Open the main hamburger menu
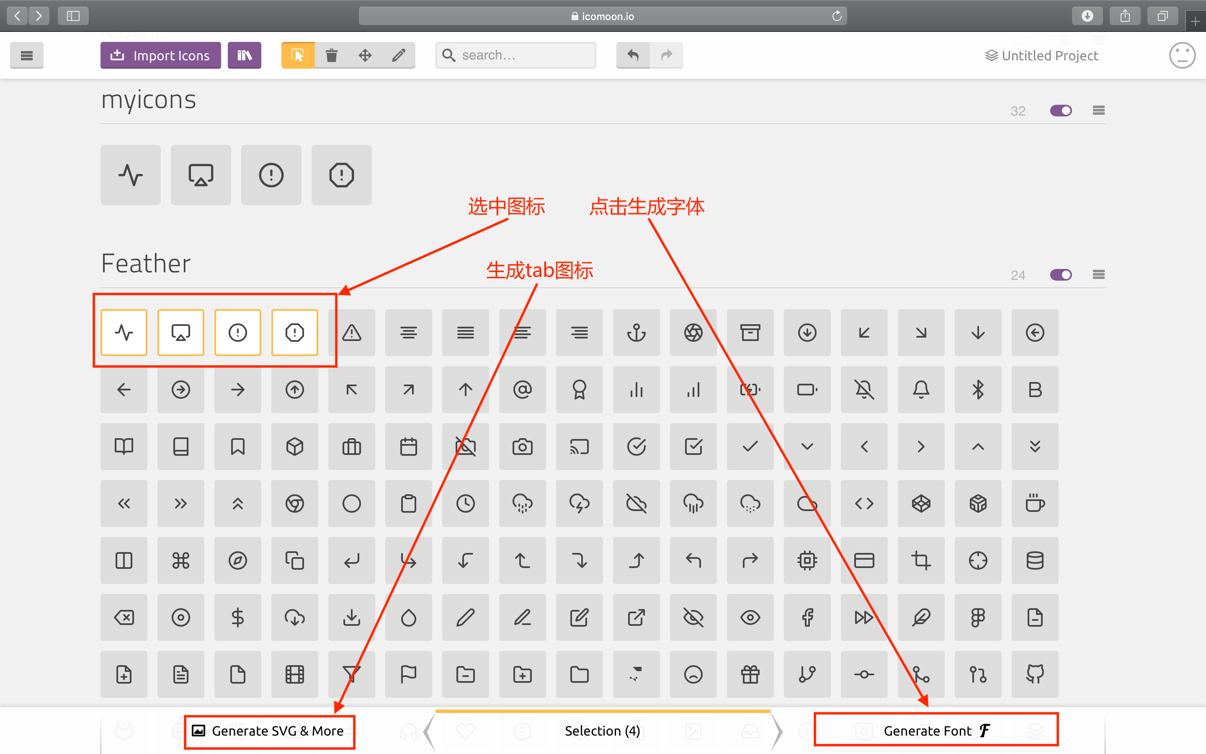This screenshot has height=754, width=1206. click(x=26, y=55)
